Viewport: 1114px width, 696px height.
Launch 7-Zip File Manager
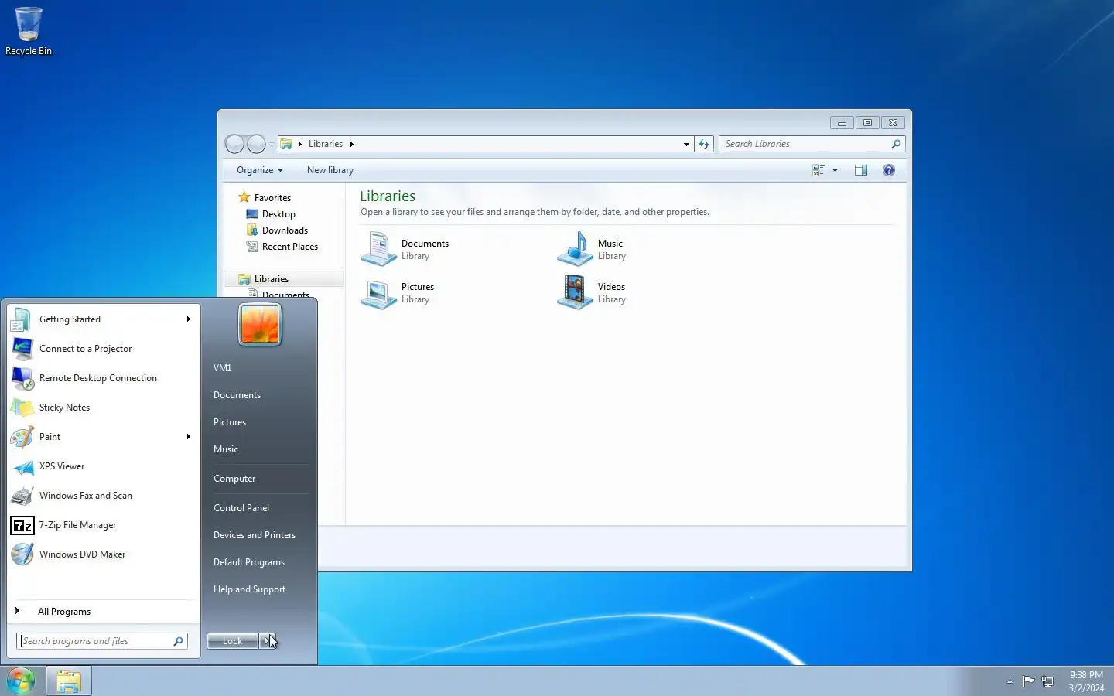(x=104, y=525)
